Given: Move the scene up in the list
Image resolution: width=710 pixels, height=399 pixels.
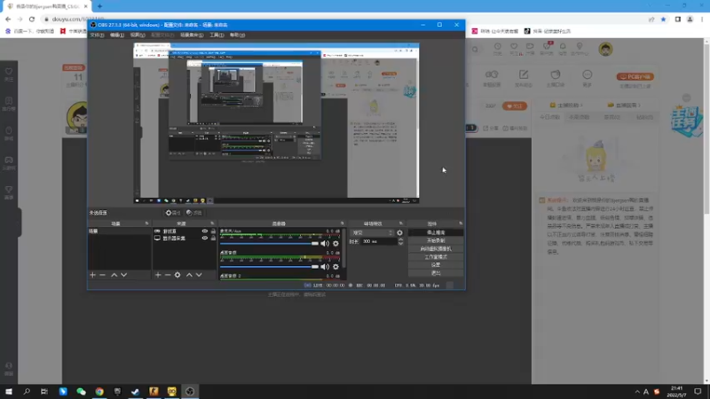Looking at the screenshot, I should pyautogui.click(x=114, y=275).
